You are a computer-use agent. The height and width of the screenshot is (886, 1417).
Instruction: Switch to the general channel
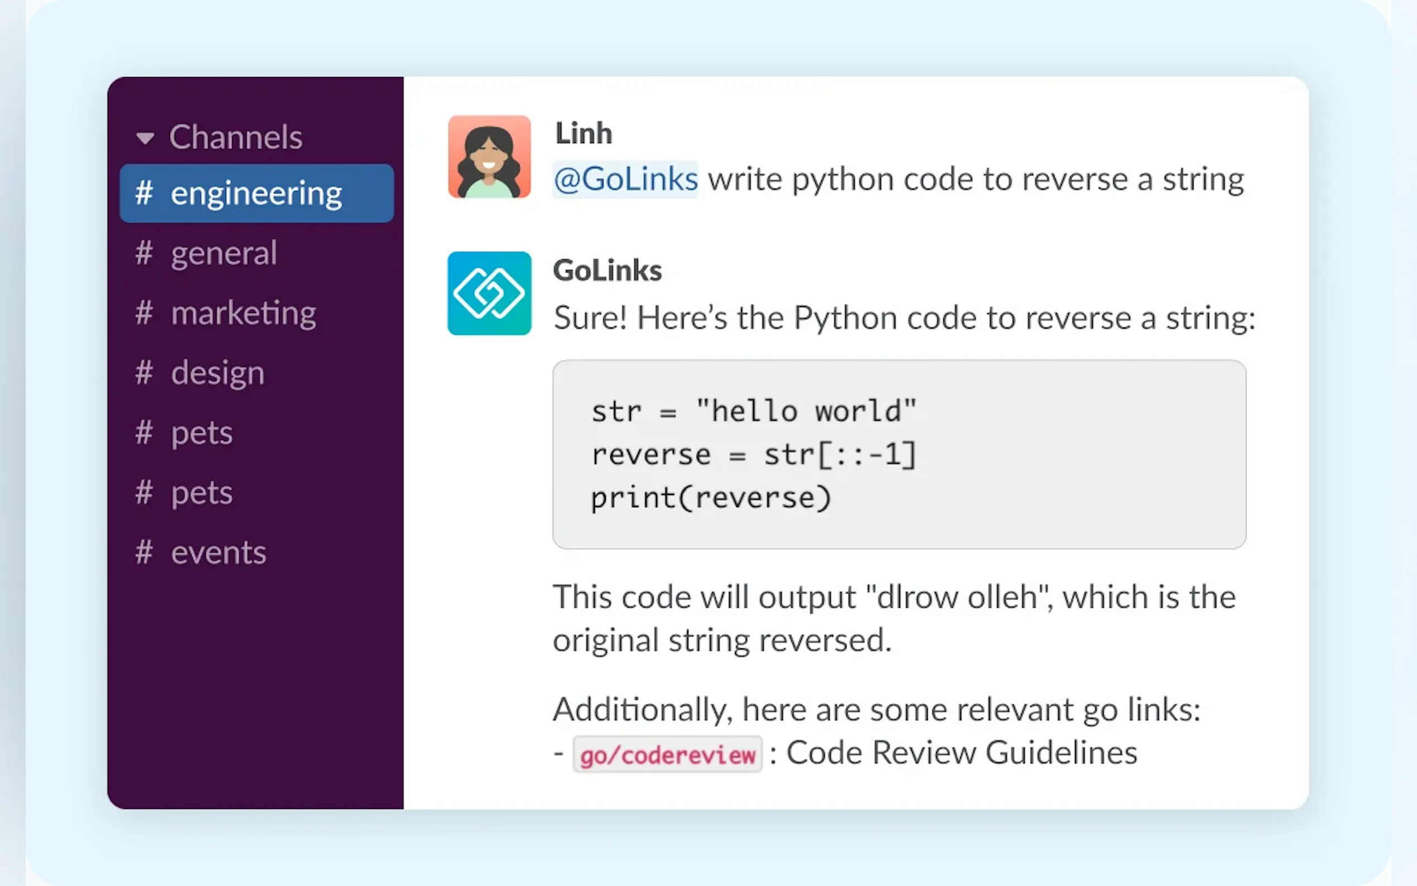(224, 253)
